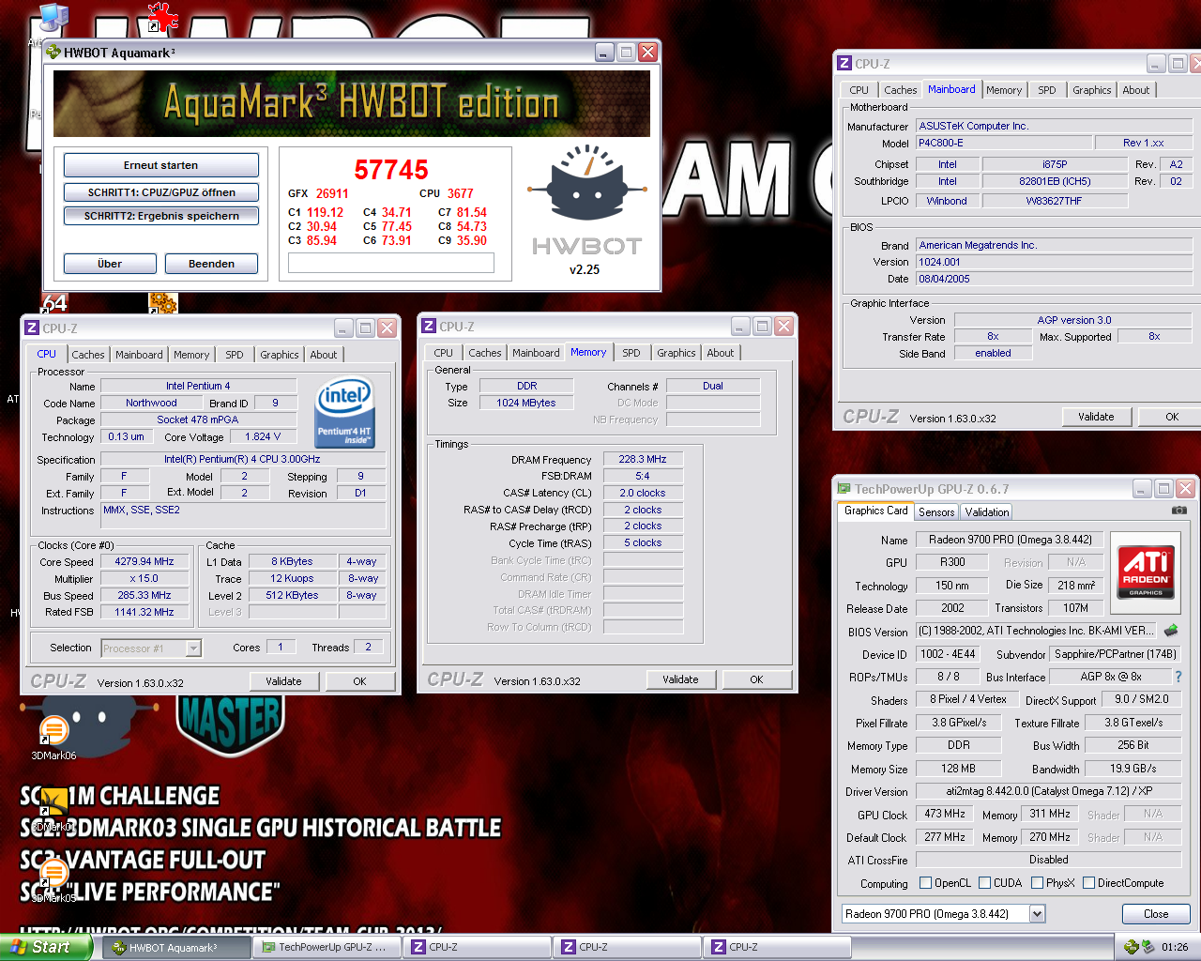
Task: Click the GPU Clock value 473 MHz
Action: [945, 814]
